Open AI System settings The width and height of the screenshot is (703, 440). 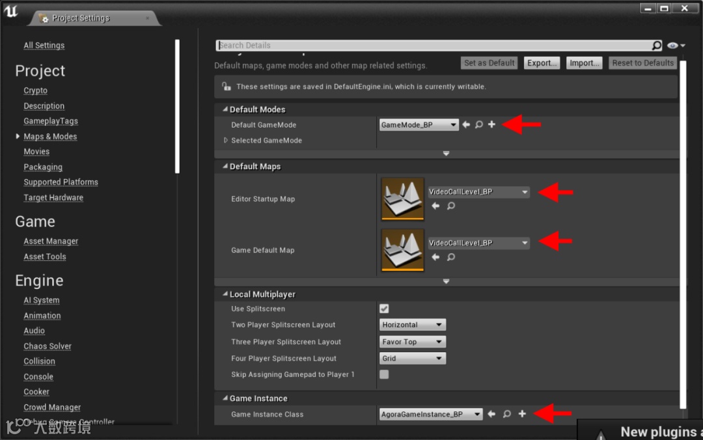[x=41, y=300]
